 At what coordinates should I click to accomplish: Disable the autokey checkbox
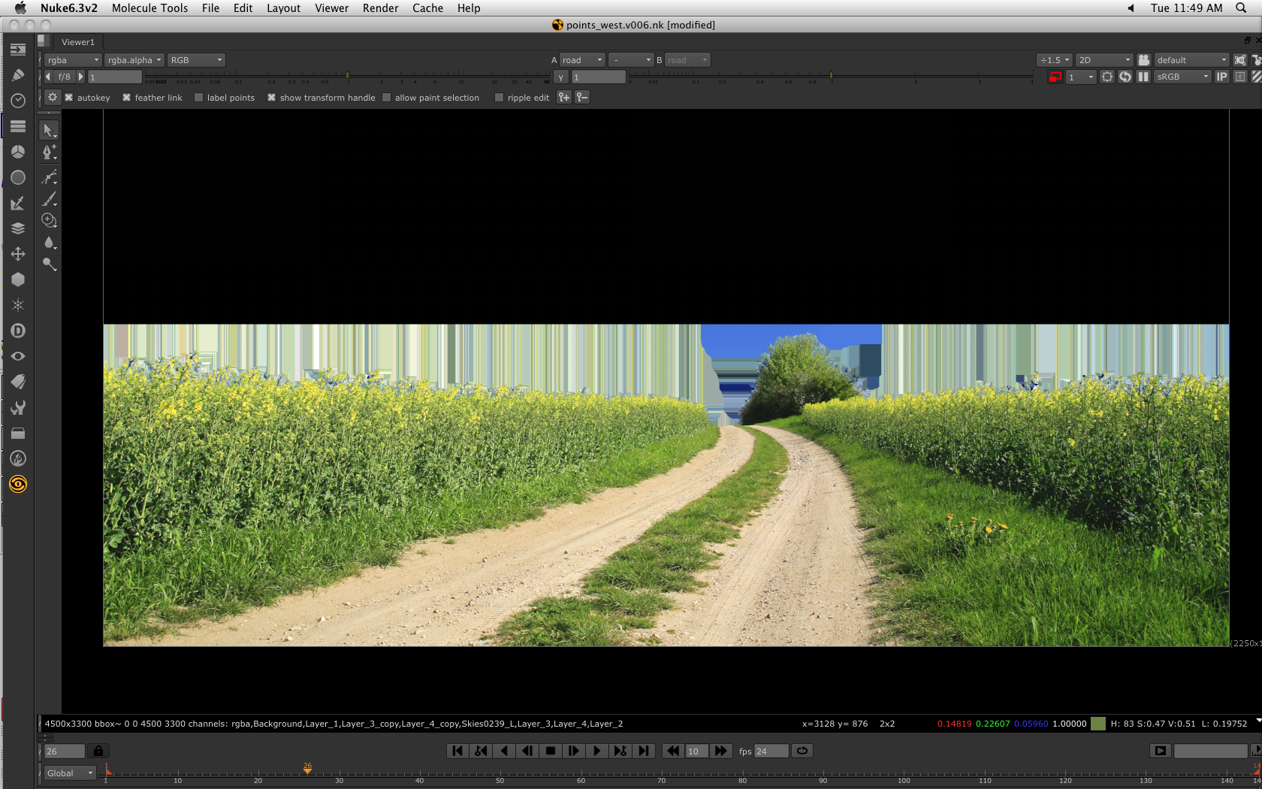point(69,98)
